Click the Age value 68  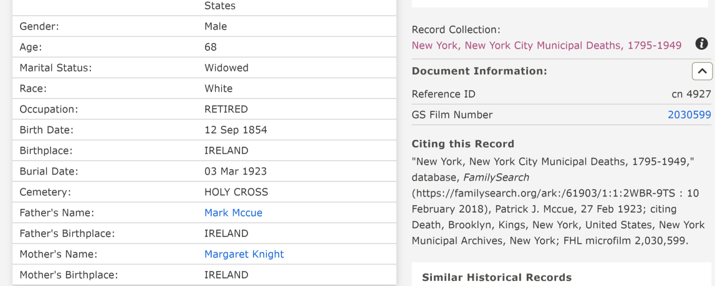(x=211, y=47)
